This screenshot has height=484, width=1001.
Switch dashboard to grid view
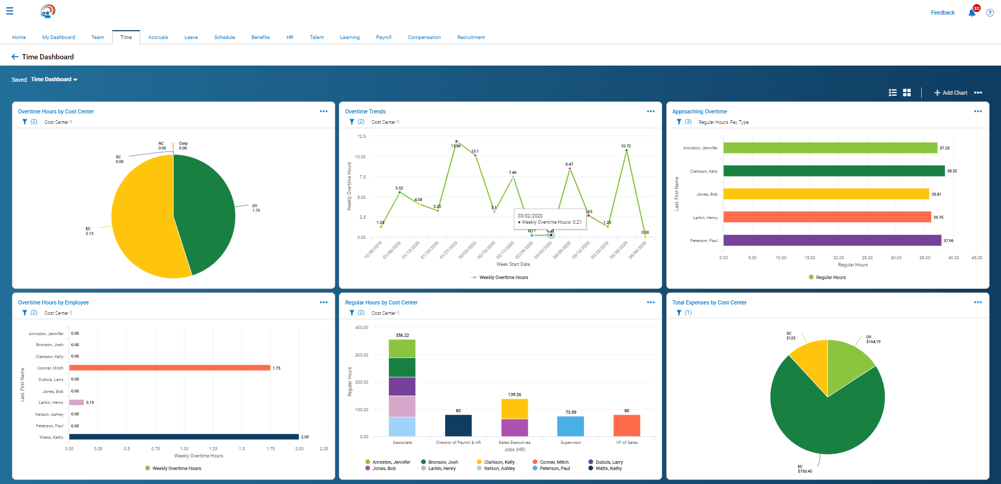click(x=907, y=93)
